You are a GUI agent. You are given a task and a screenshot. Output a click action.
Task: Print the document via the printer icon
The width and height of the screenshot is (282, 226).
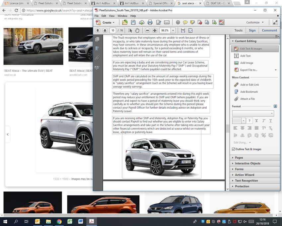pyautogui.click(x=150, y=22)
